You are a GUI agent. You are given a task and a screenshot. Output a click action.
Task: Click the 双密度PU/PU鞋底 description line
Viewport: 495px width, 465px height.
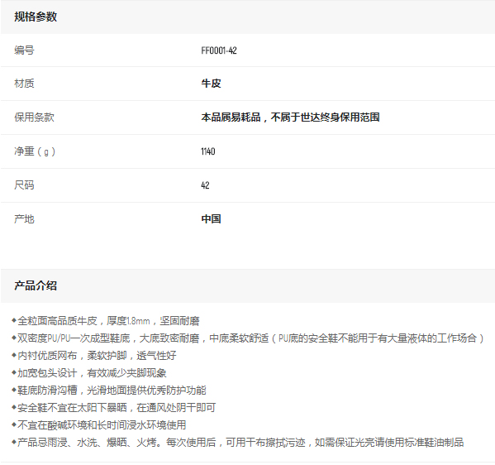248,338
